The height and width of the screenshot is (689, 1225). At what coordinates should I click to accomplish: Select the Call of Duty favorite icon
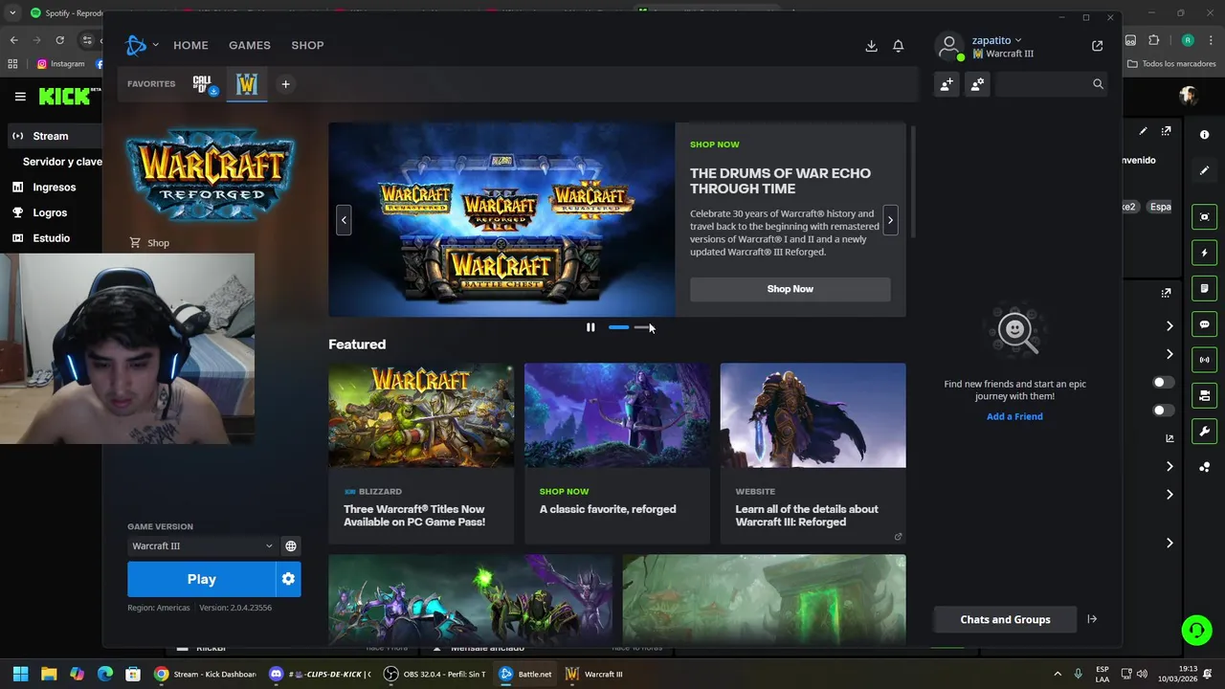(x=204, y=84)
